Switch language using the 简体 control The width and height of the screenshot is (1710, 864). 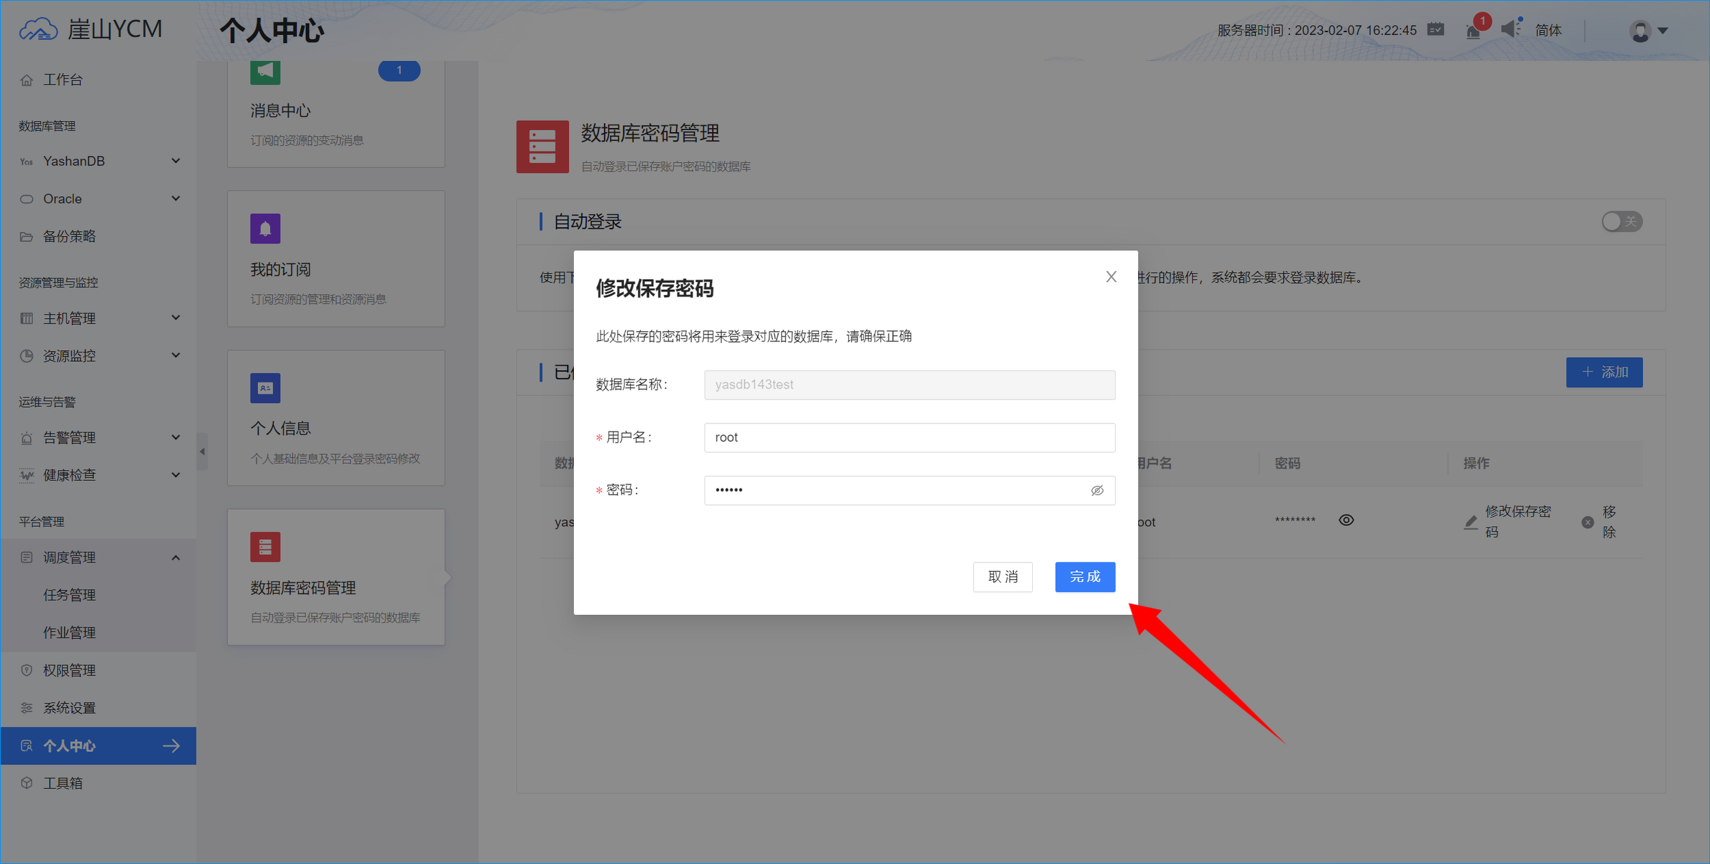1548,30
